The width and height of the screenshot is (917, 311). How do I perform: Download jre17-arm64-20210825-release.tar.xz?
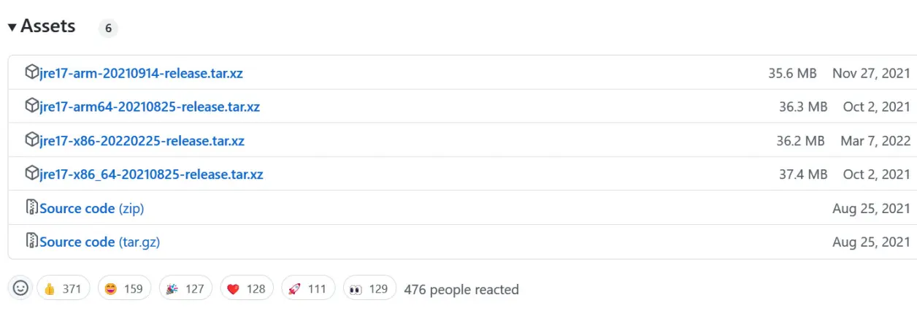click(x=150, y=107)
